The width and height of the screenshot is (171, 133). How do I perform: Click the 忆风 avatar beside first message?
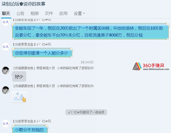click(x=6, y=22)
